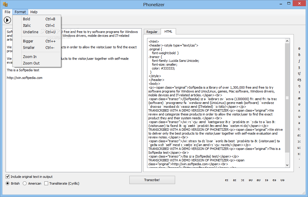Close the open Format menu
This screenshot has height=197, width=308.
click(20, 12)
